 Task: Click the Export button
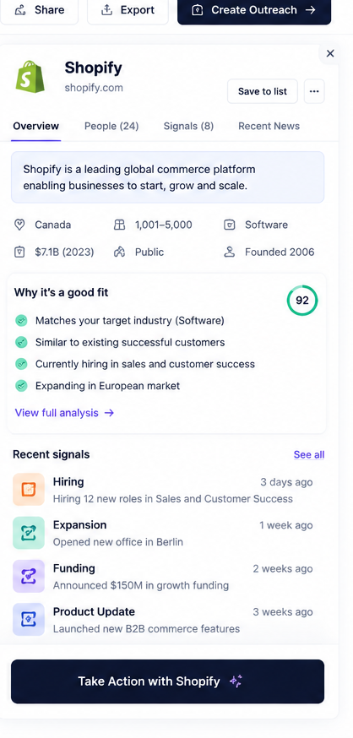pos(128,10)
